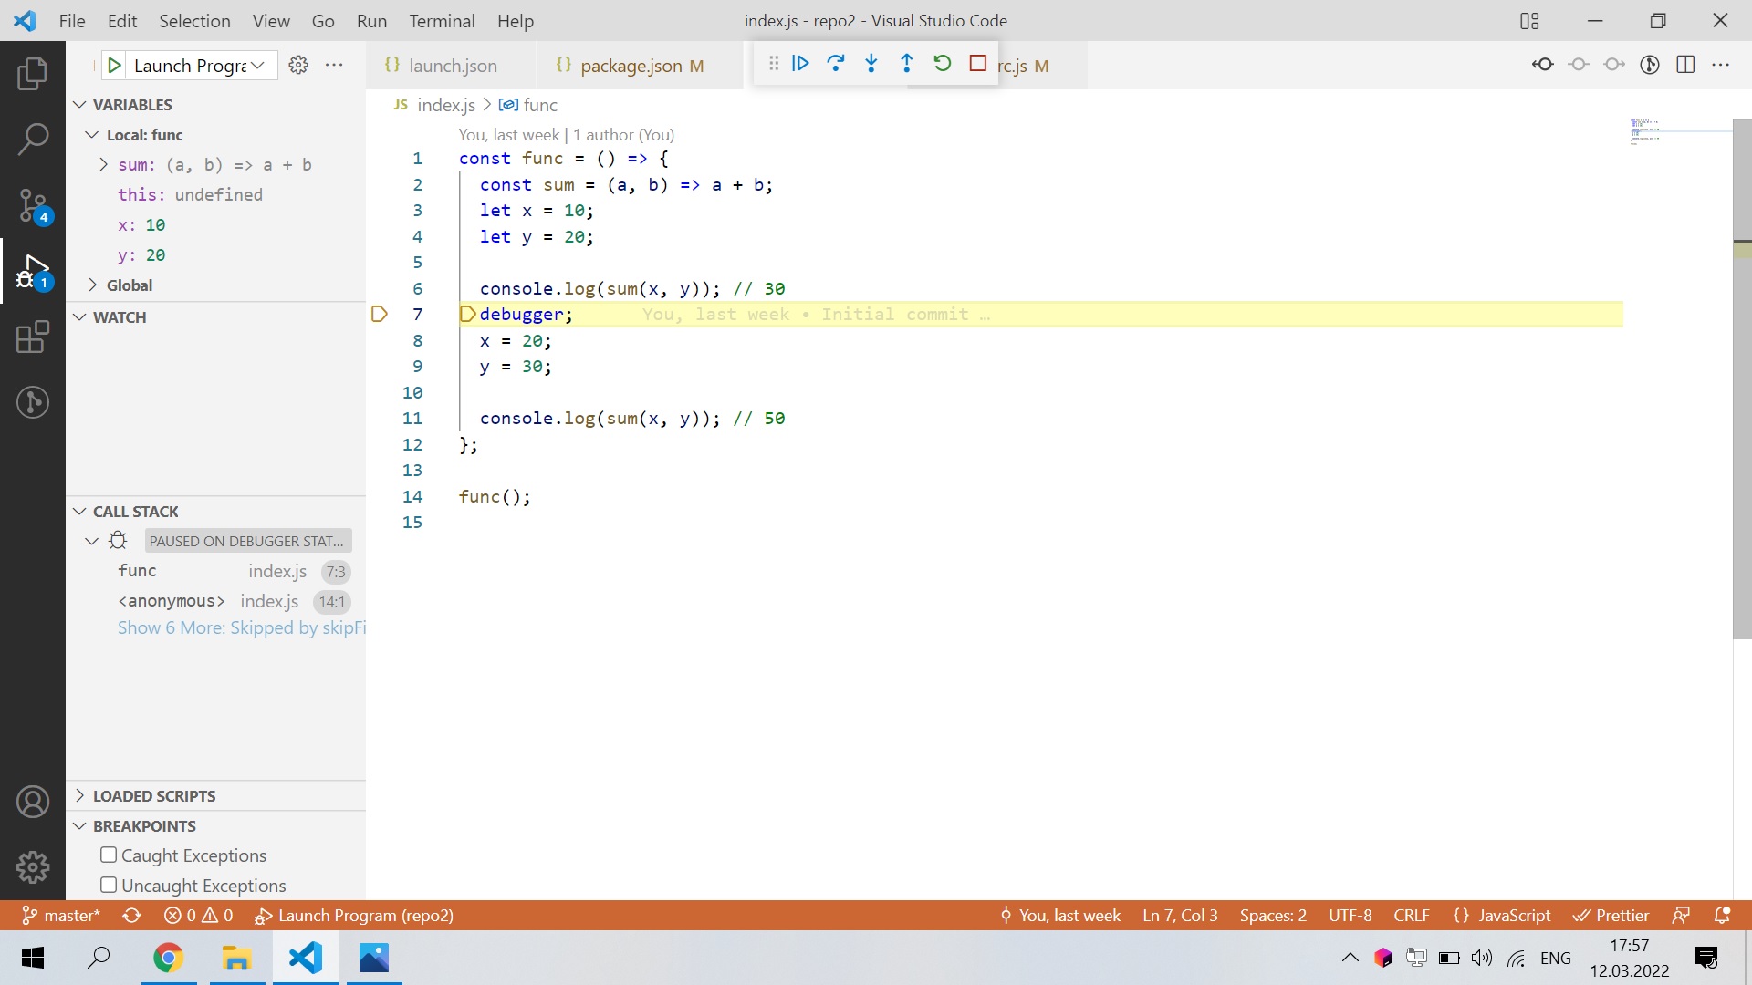Start debugging with green play arrow
Image resolution: width=1752 pixels, height=985 pixels.
click(x=114, y=65)
